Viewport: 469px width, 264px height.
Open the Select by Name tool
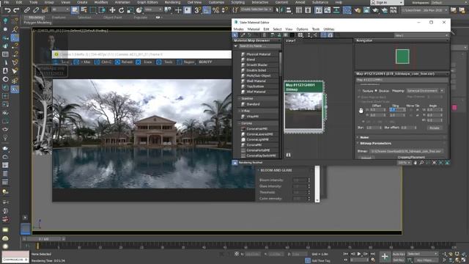pos(84,10)
